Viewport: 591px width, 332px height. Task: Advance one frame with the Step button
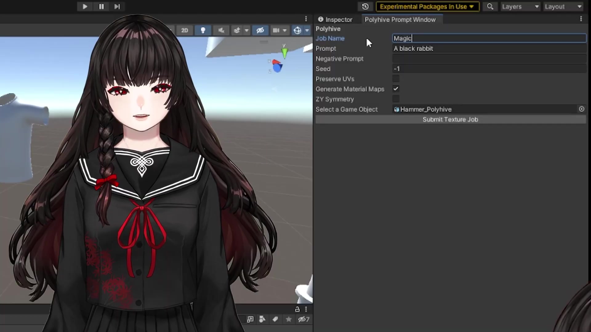click(x=117, y=6)
